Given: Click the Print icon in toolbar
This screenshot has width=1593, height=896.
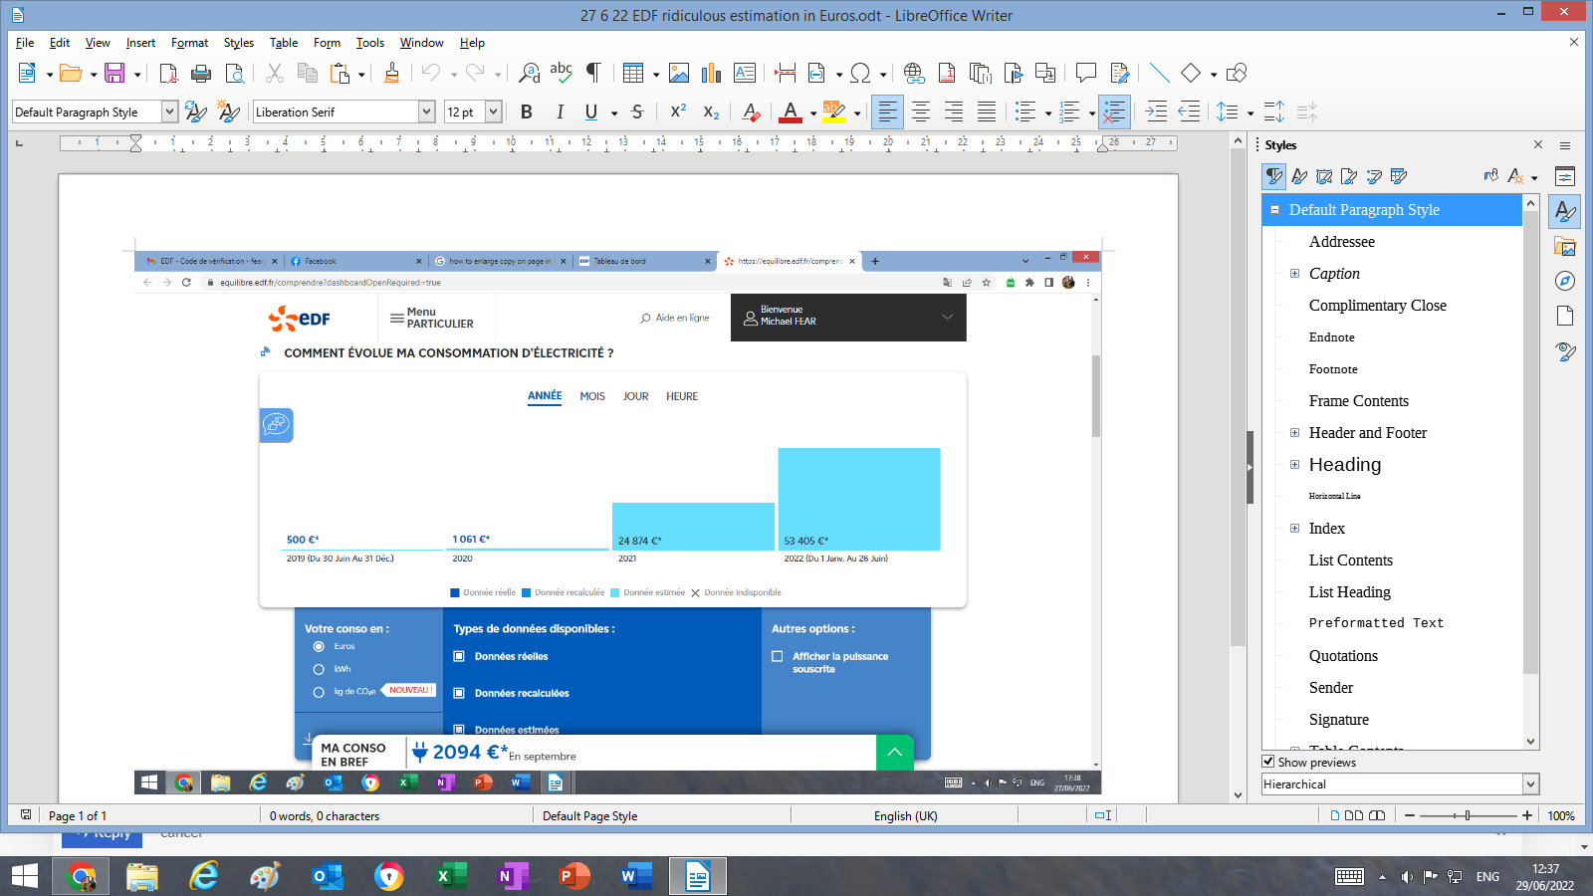Looking at the screenshot, I should pyautogui.click(x=201, y=73).
